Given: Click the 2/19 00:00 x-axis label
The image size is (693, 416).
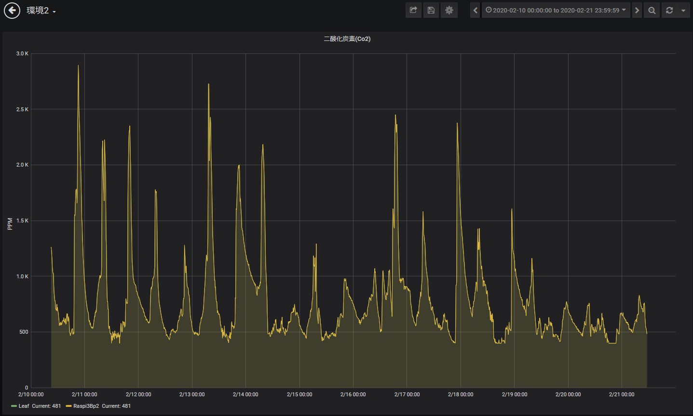Looking at the screenshot, I should [x=515, y=394].
